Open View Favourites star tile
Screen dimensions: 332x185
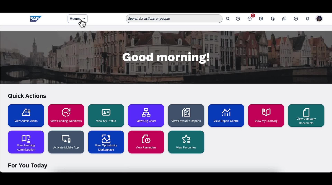tap(186, 142)
